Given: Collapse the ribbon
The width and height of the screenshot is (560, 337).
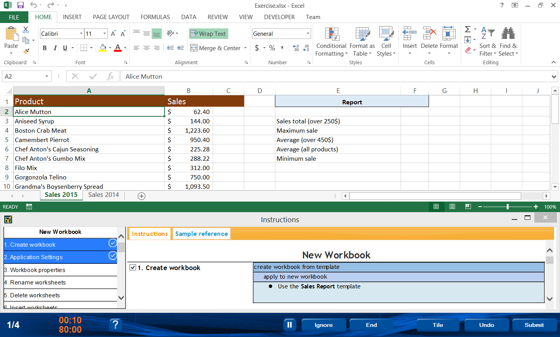Looking at the screenshot, I should coord(553,62).
